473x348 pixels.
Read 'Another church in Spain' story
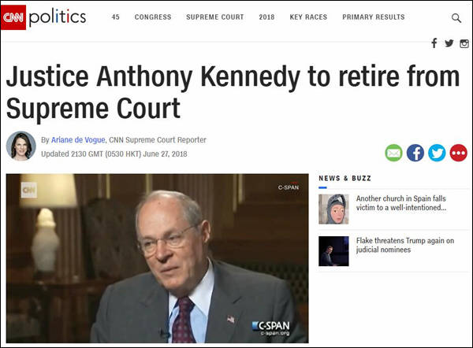click(x=401, y=204)
